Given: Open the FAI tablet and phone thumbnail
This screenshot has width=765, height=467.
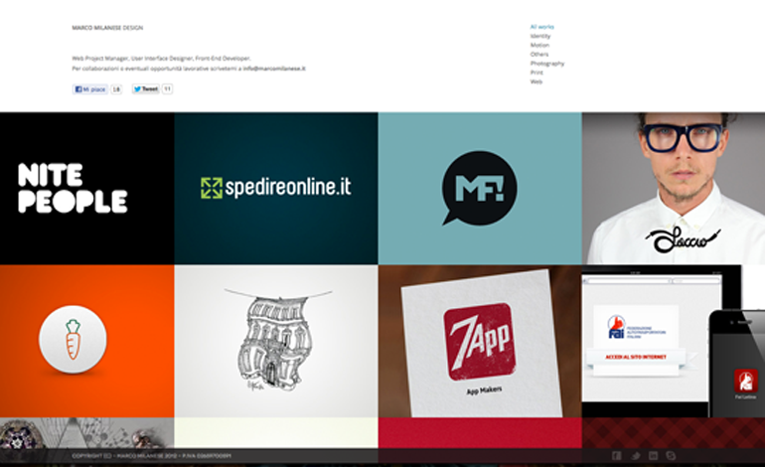Looking at the screenshot, I should [674, 341].
